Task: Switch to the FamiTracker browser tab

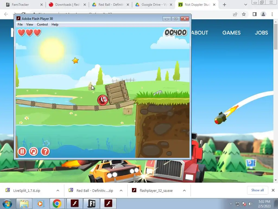Action: [20, 5]
